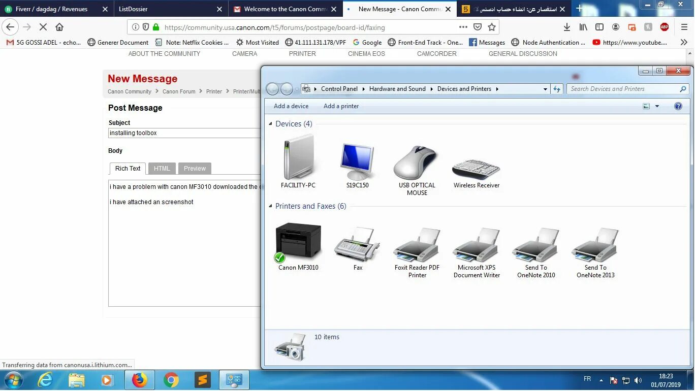Click the Search Devices and Printers box
This screenshot has width=695, height=391.
(627, 89)
